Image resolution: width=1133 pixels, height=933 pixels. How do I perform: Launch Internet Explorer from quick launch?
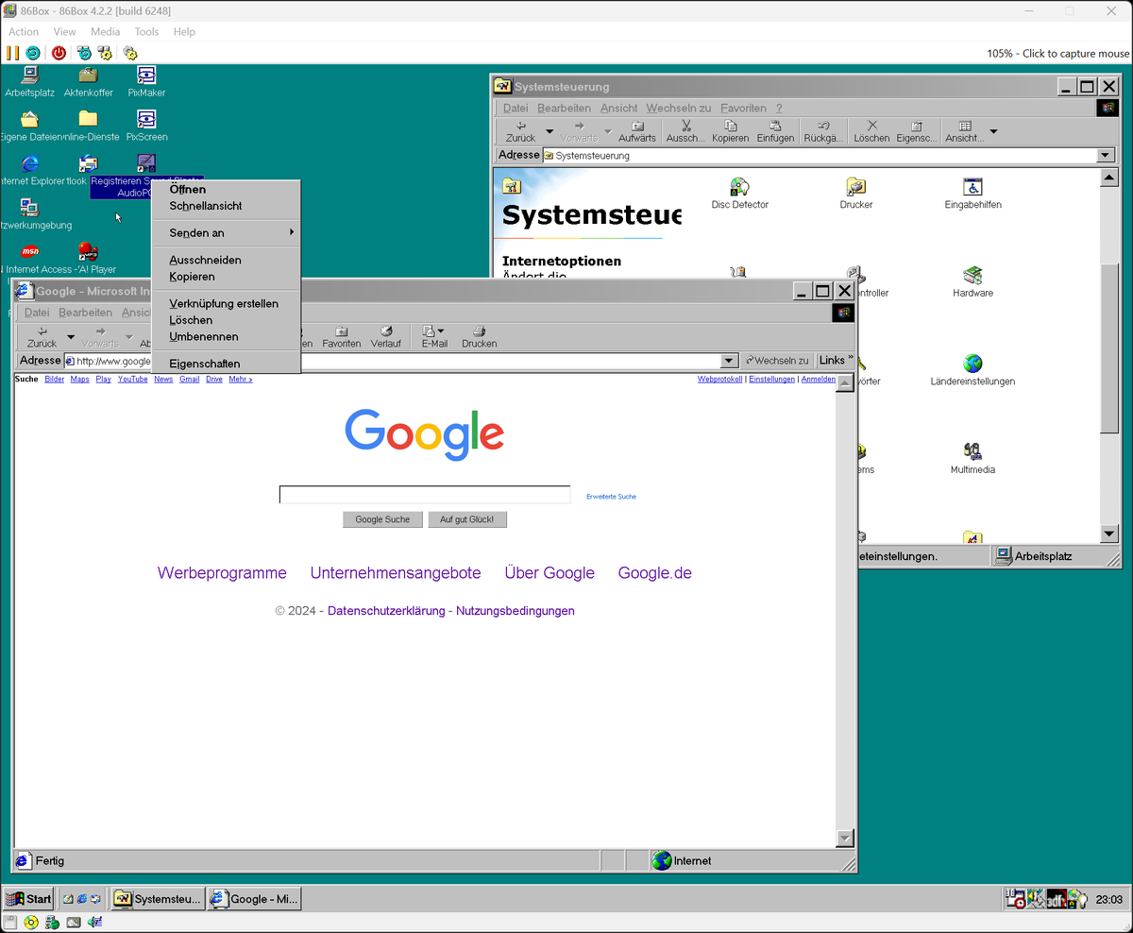(82, 899)
